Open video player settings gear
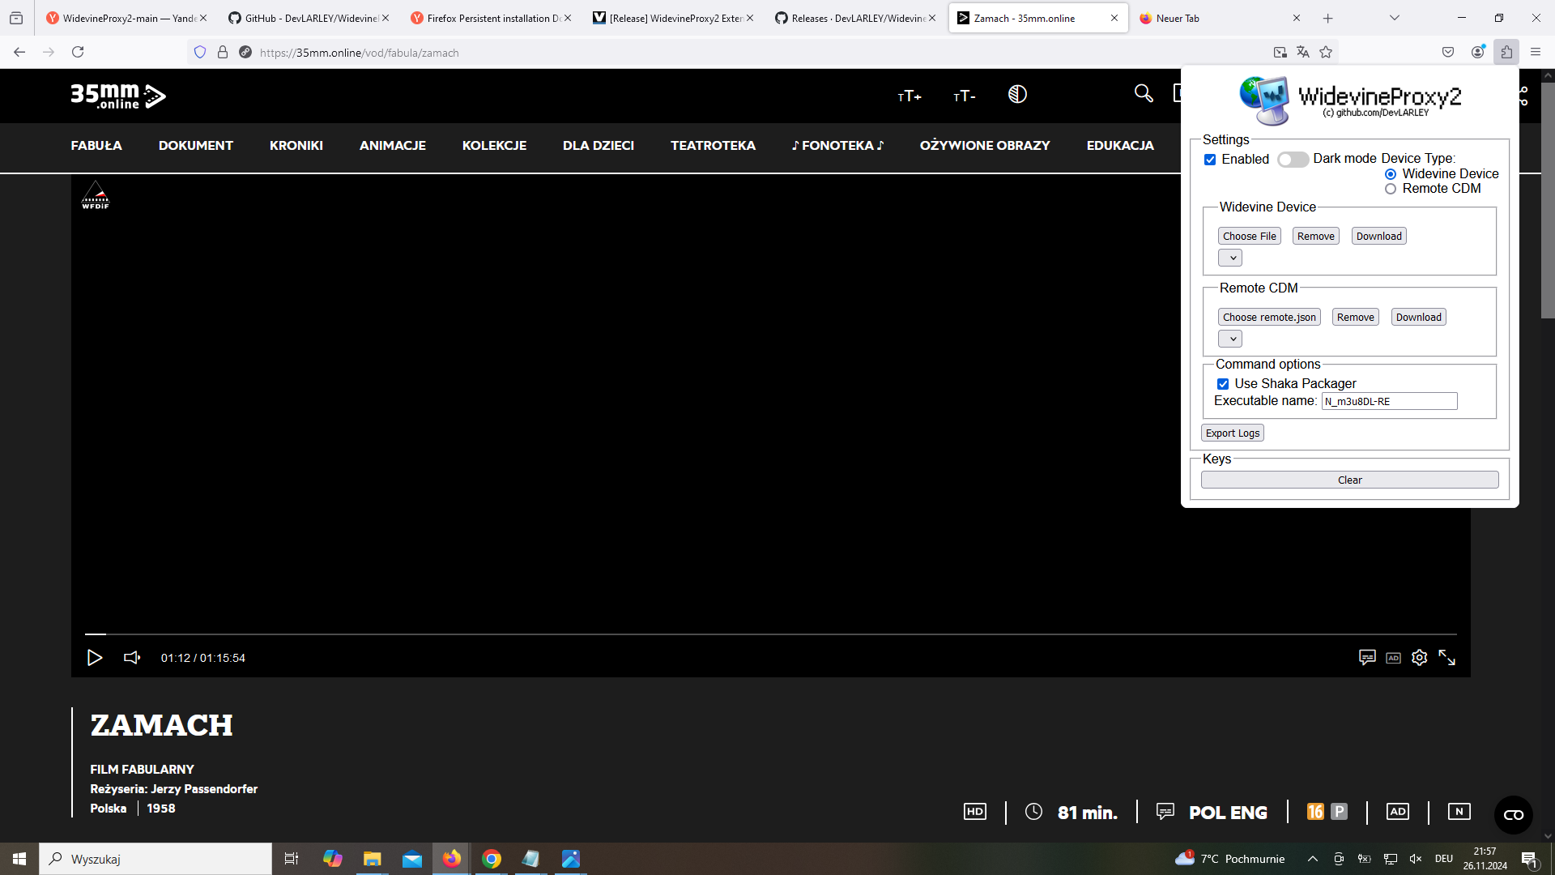1555x875 pixels. click(1419, 658)
